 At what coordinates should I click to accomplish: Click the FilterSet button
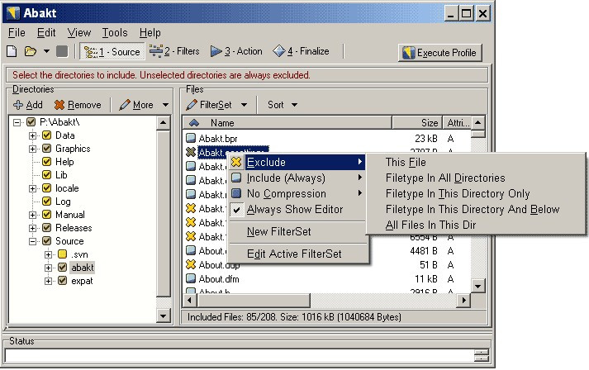pos(209,105)
